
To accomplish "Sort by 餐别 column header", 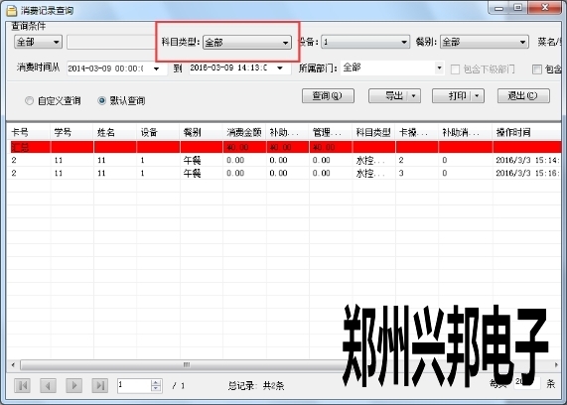I will [201, 132].
